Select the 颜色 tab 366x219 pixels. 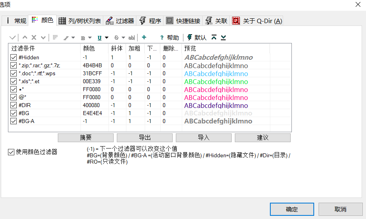click(x=42, y=20)
